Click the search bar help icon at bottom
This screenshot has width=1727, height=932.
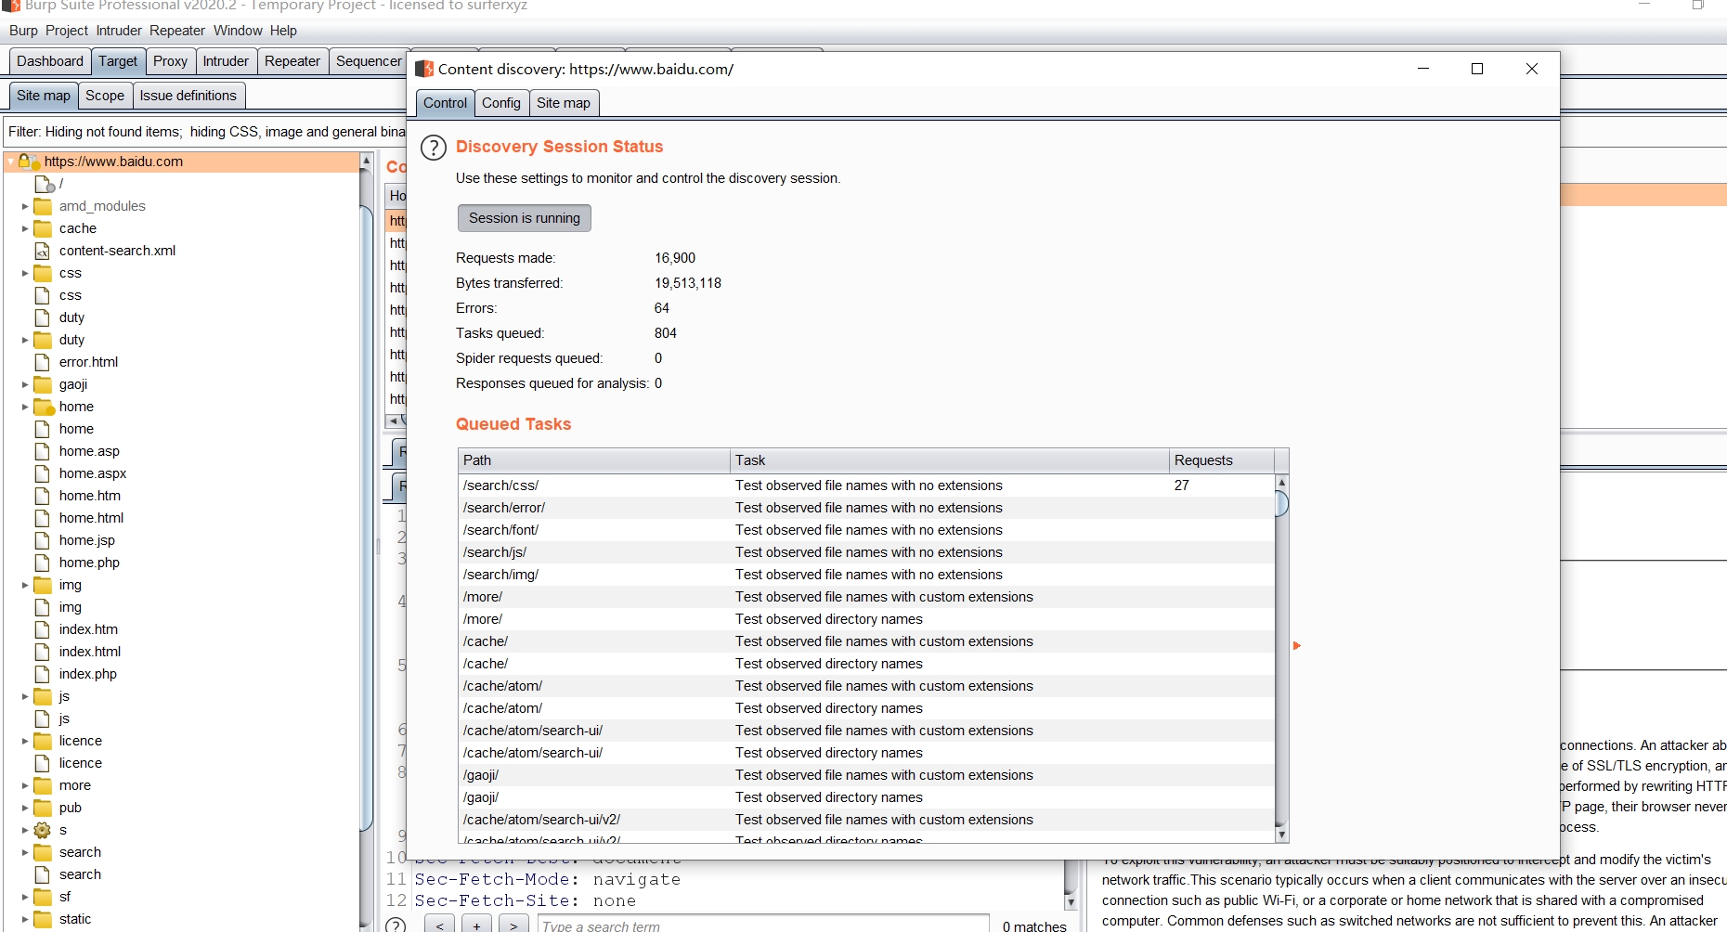coord(396,926)
